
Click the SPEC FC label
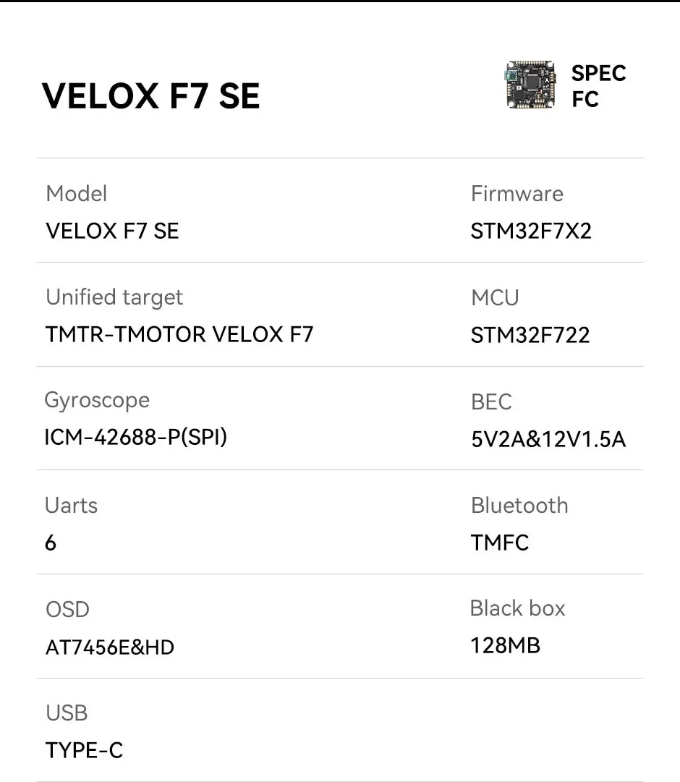[x=598, y=86]
